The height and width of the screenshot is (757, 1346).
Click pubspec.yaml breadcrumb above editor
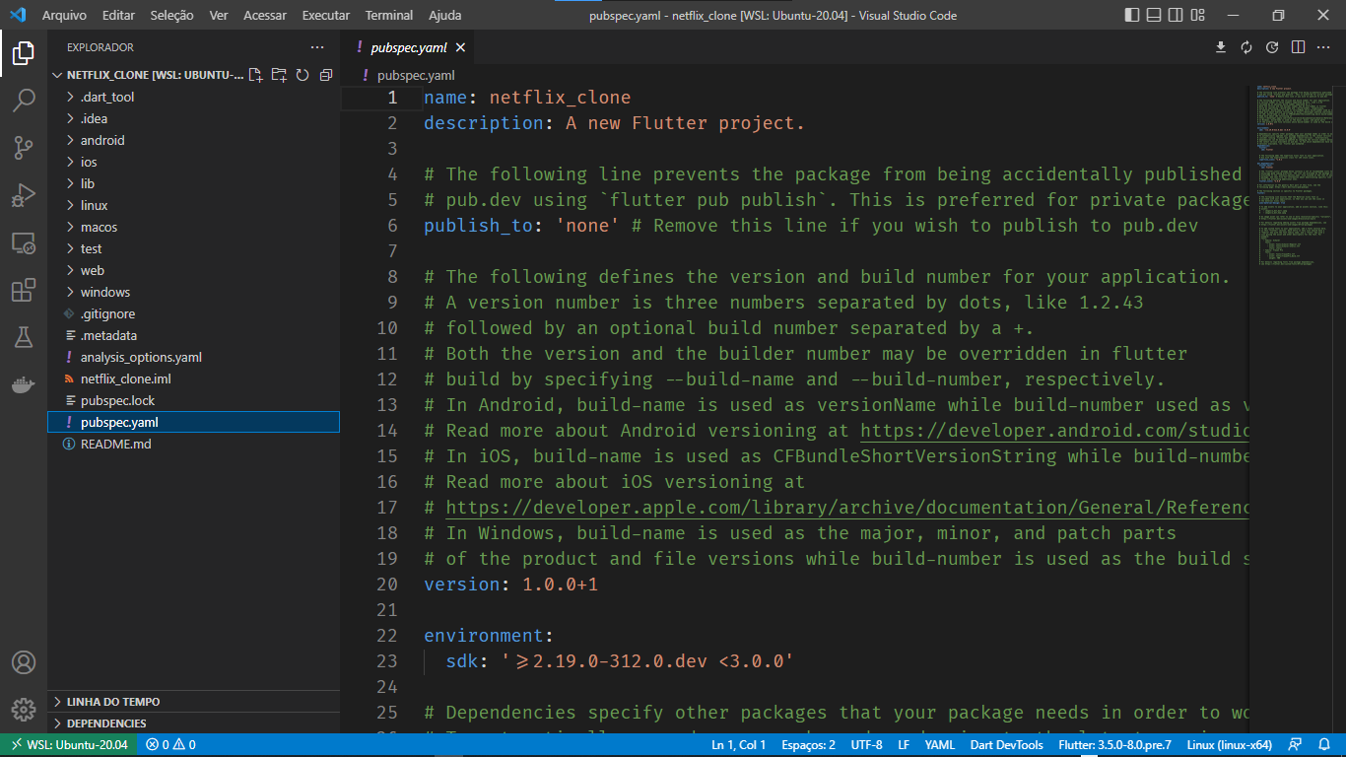click(x=416, y=75)
